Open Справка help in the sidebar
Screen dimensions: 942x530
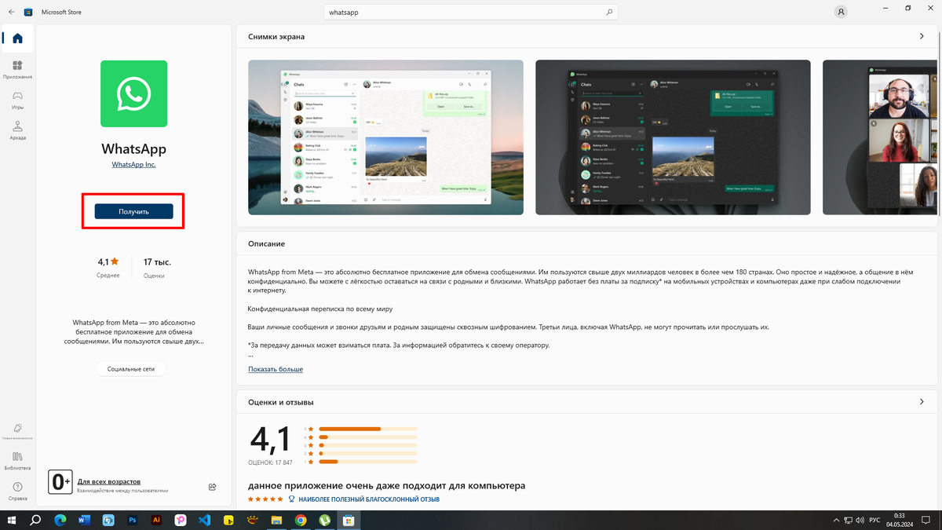(x=17, y=491)
